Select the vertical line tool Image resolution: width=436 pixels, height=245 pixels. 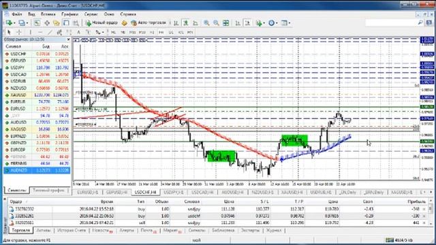tap(31, 32)
